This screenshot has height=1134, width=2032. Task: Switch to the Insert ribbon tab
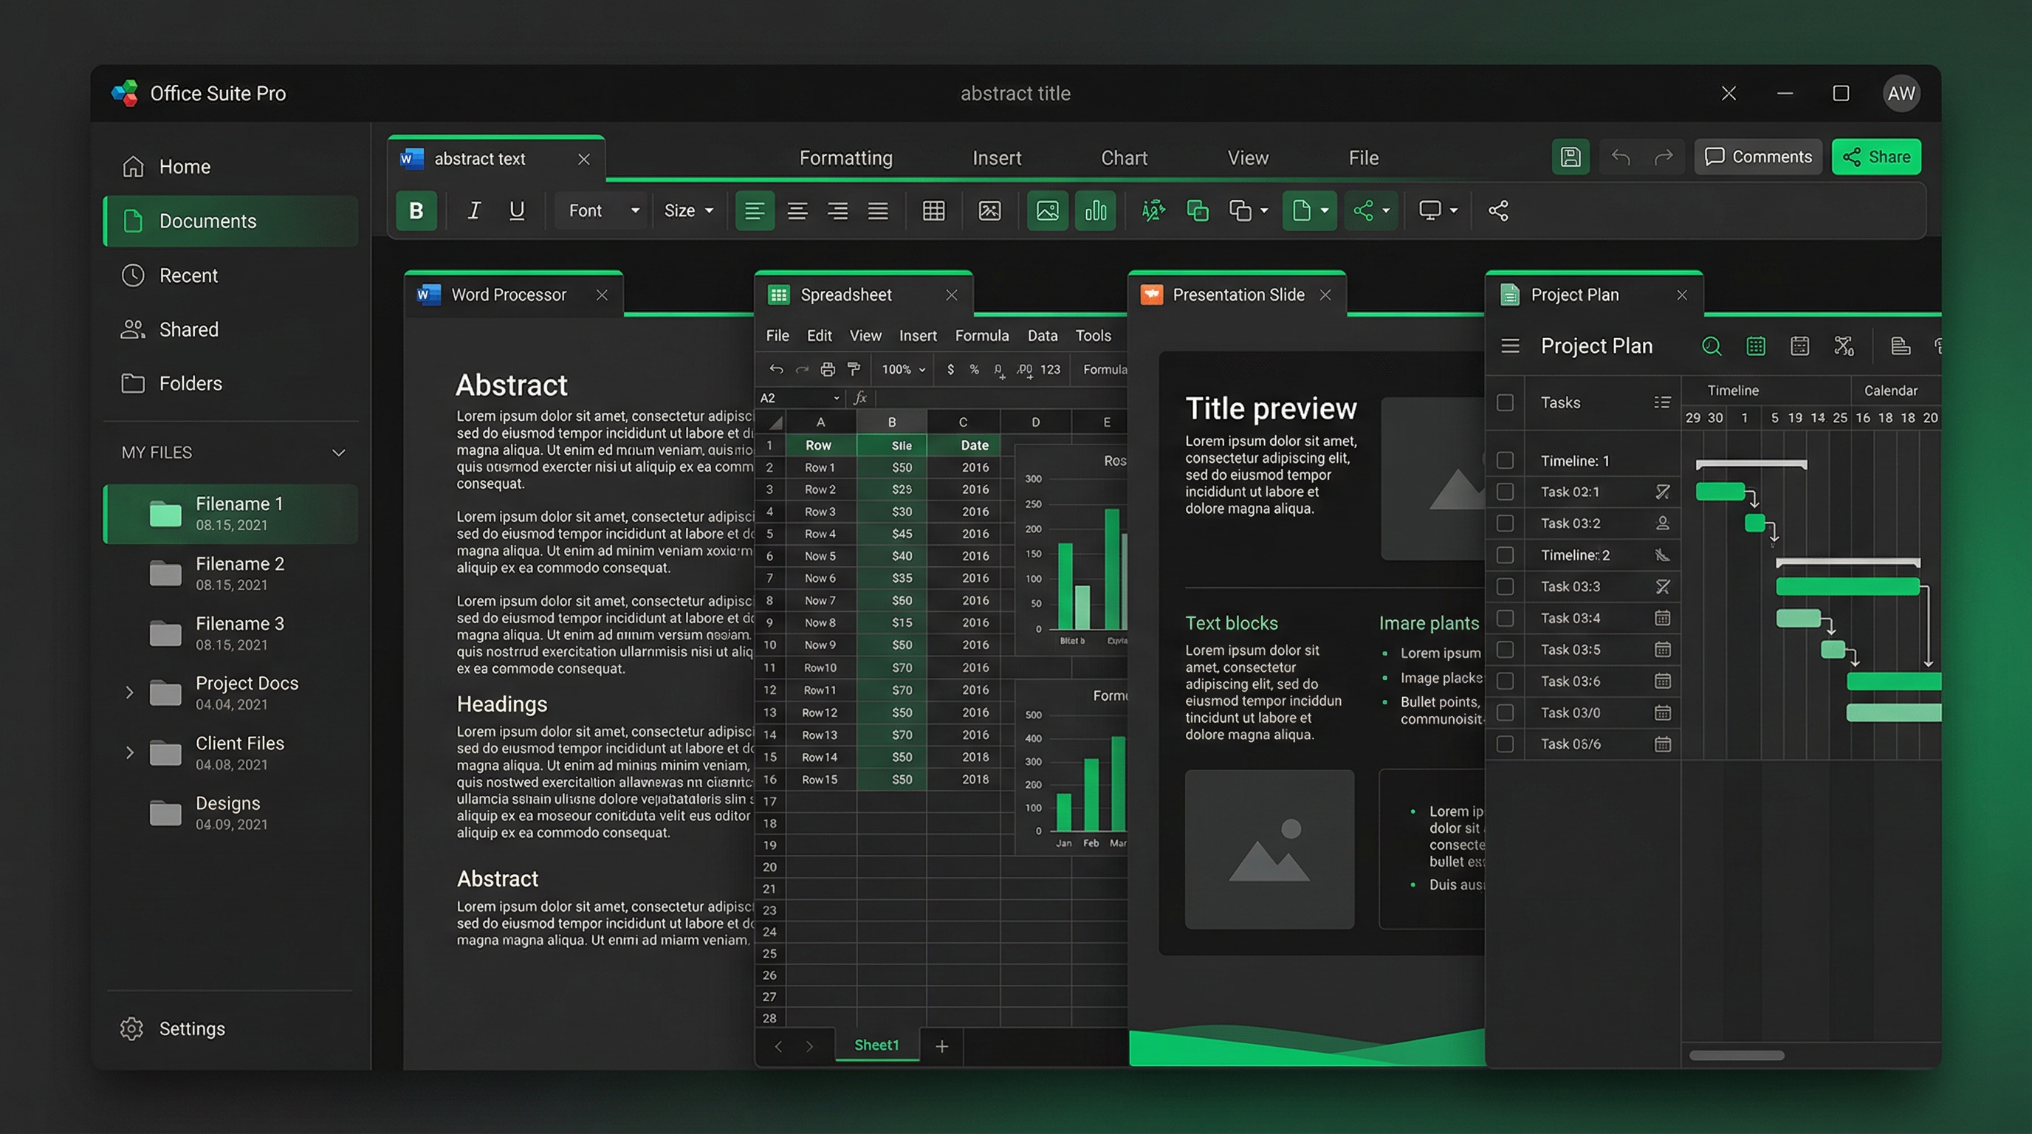pyautogui.click(x=996, y=157)
